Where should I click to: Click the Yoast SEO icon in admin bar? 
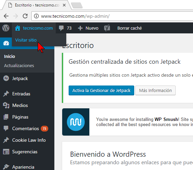107,28
